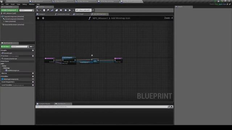Viewport: 232px width, 130px height.
Task: Click binoculars Find in all Blueprints icon
Action: click(171, 107)
